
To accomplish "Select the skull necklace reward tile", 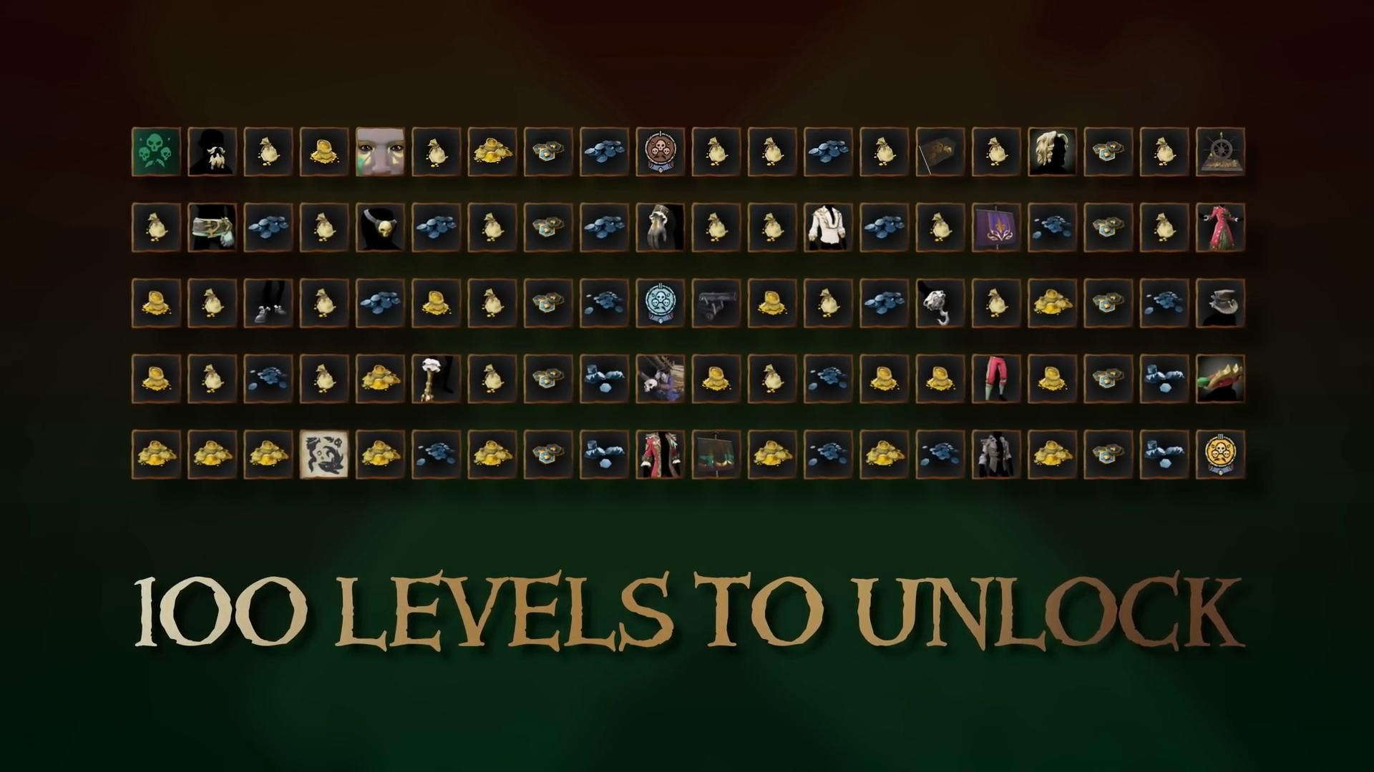I will click(x=380, y=227).
